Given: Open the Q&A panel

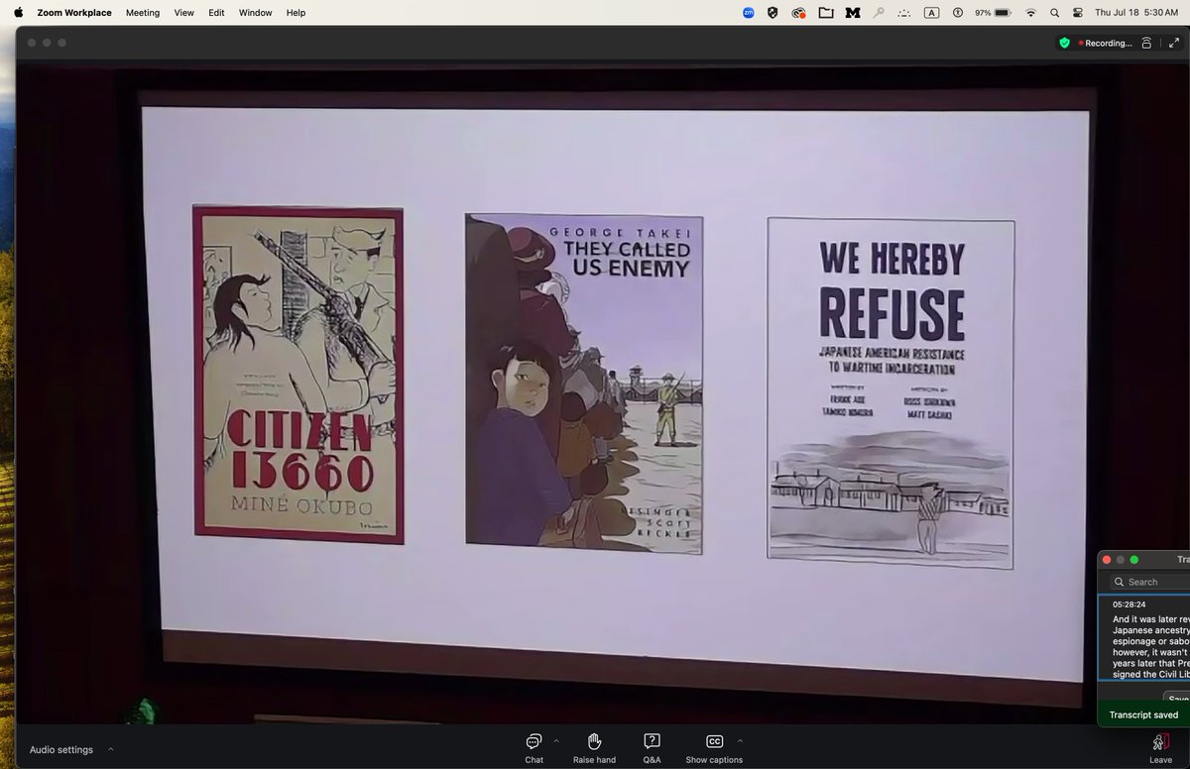Looking at the screenshot, I should click(x=652, y=748).
